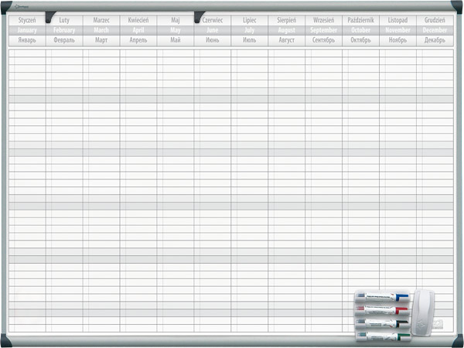Click the brand logo on the top frame

click(x=20, y=6)
